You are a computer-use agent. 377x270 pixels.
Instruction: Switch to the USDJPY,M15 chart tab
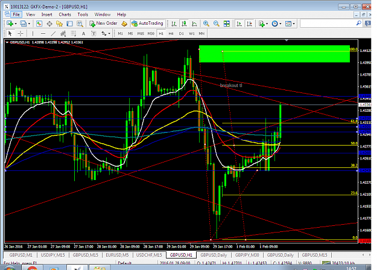(52, 255)
